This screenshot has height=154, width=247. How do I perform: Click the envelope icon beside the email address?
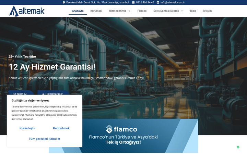(158, 2)
